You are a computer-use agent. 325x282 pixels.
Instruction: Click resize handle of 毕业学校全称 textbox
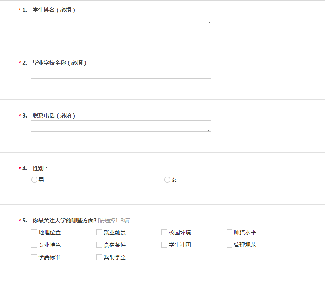click(209, 77)
